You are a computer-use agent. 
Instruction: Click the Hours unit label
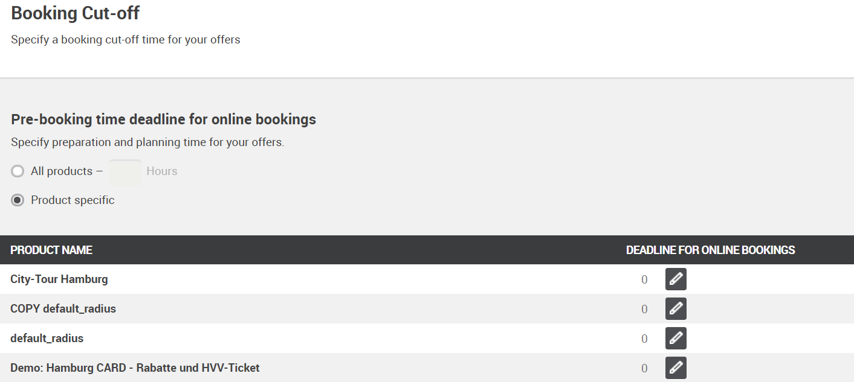[x=162, y=171]
